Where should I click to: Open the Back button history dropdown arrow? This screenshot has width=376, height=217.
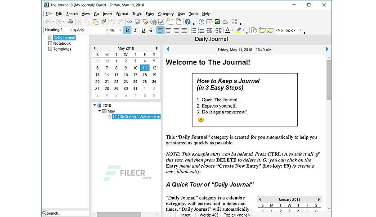tap(53, 22)
